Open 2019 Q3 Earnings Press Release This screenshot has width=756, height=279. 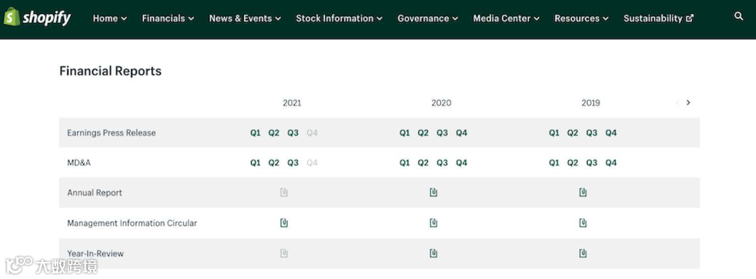[592, 133]
